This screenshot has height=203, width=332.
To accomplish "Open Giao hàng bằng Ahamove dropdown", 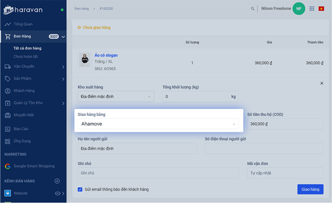I will [158, 124].
